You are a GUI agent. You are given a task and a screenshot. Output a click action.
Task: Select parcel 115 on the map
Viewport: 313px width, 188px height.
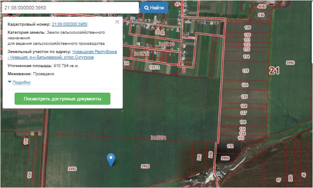coord(245,70)
